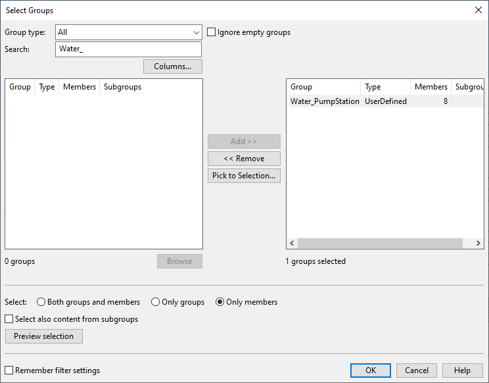The image size is (489, 383).
Task: Open the Columns... dialog button
Action: tap(173, 66)
